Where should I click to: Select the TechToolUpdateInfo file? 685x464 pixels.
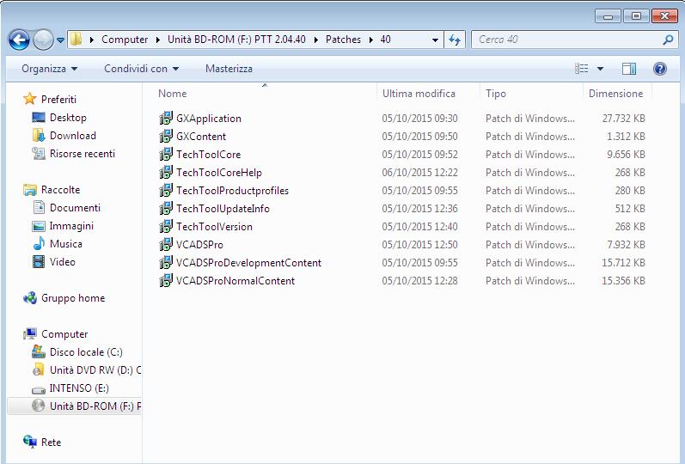223,209
